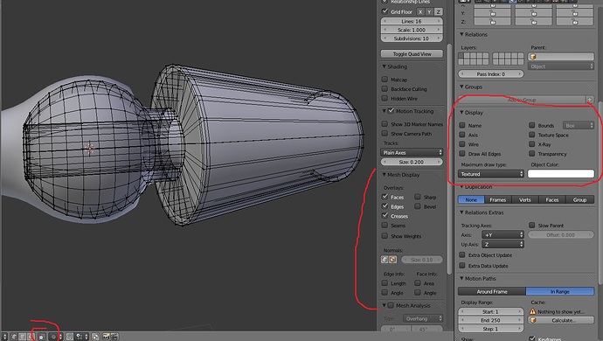Switch motion paths to Around Frame
Image resolution: width=603 pixels, height=341 pixels.
click(492, 291)
